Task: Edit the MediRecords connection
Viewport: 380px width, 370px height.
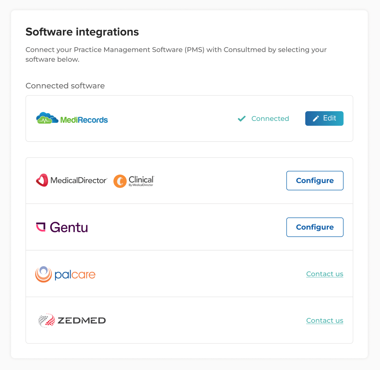Action: pos(324,119)
